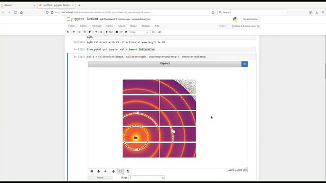Reset the figure view with Home icon
Viewport: 326px width, 183px height.
(x=92, y=171)
